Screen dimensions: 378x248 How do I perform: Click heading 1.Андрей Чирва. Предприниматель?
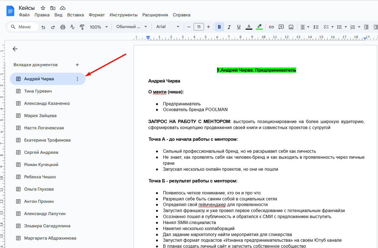coord(257,70)
